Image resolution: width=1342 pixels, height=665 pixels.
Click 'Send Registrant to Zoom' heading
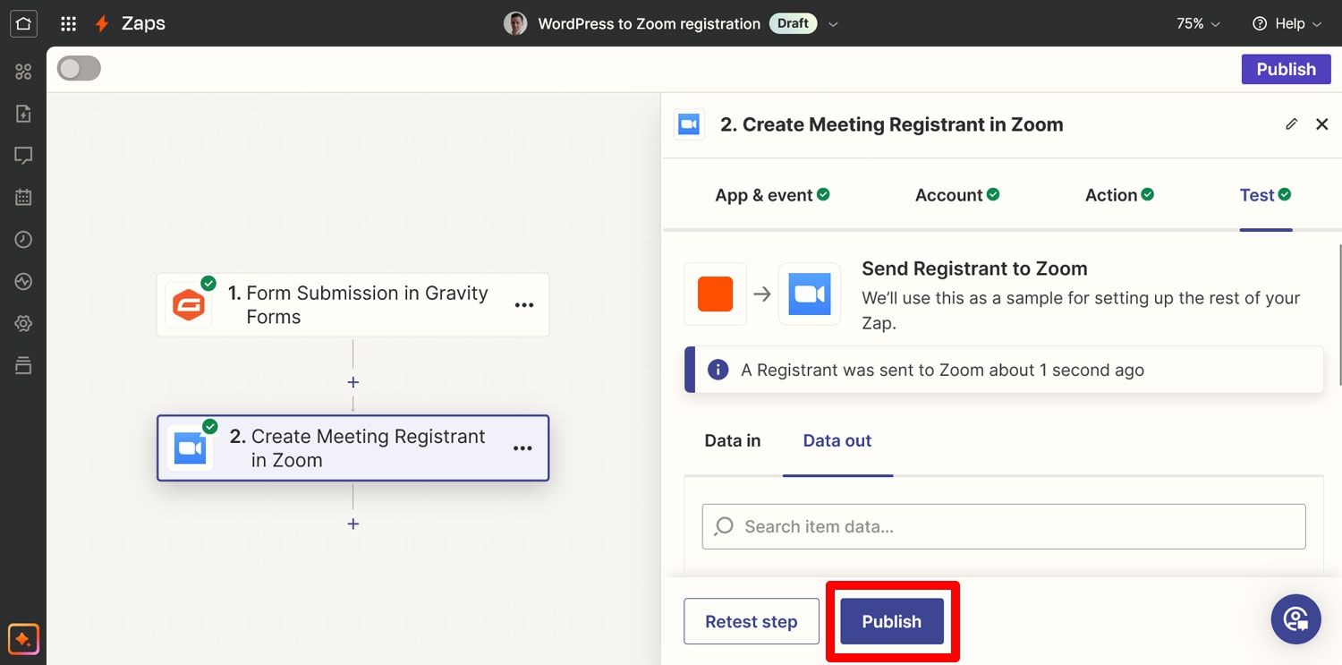[x=974, y=269]
